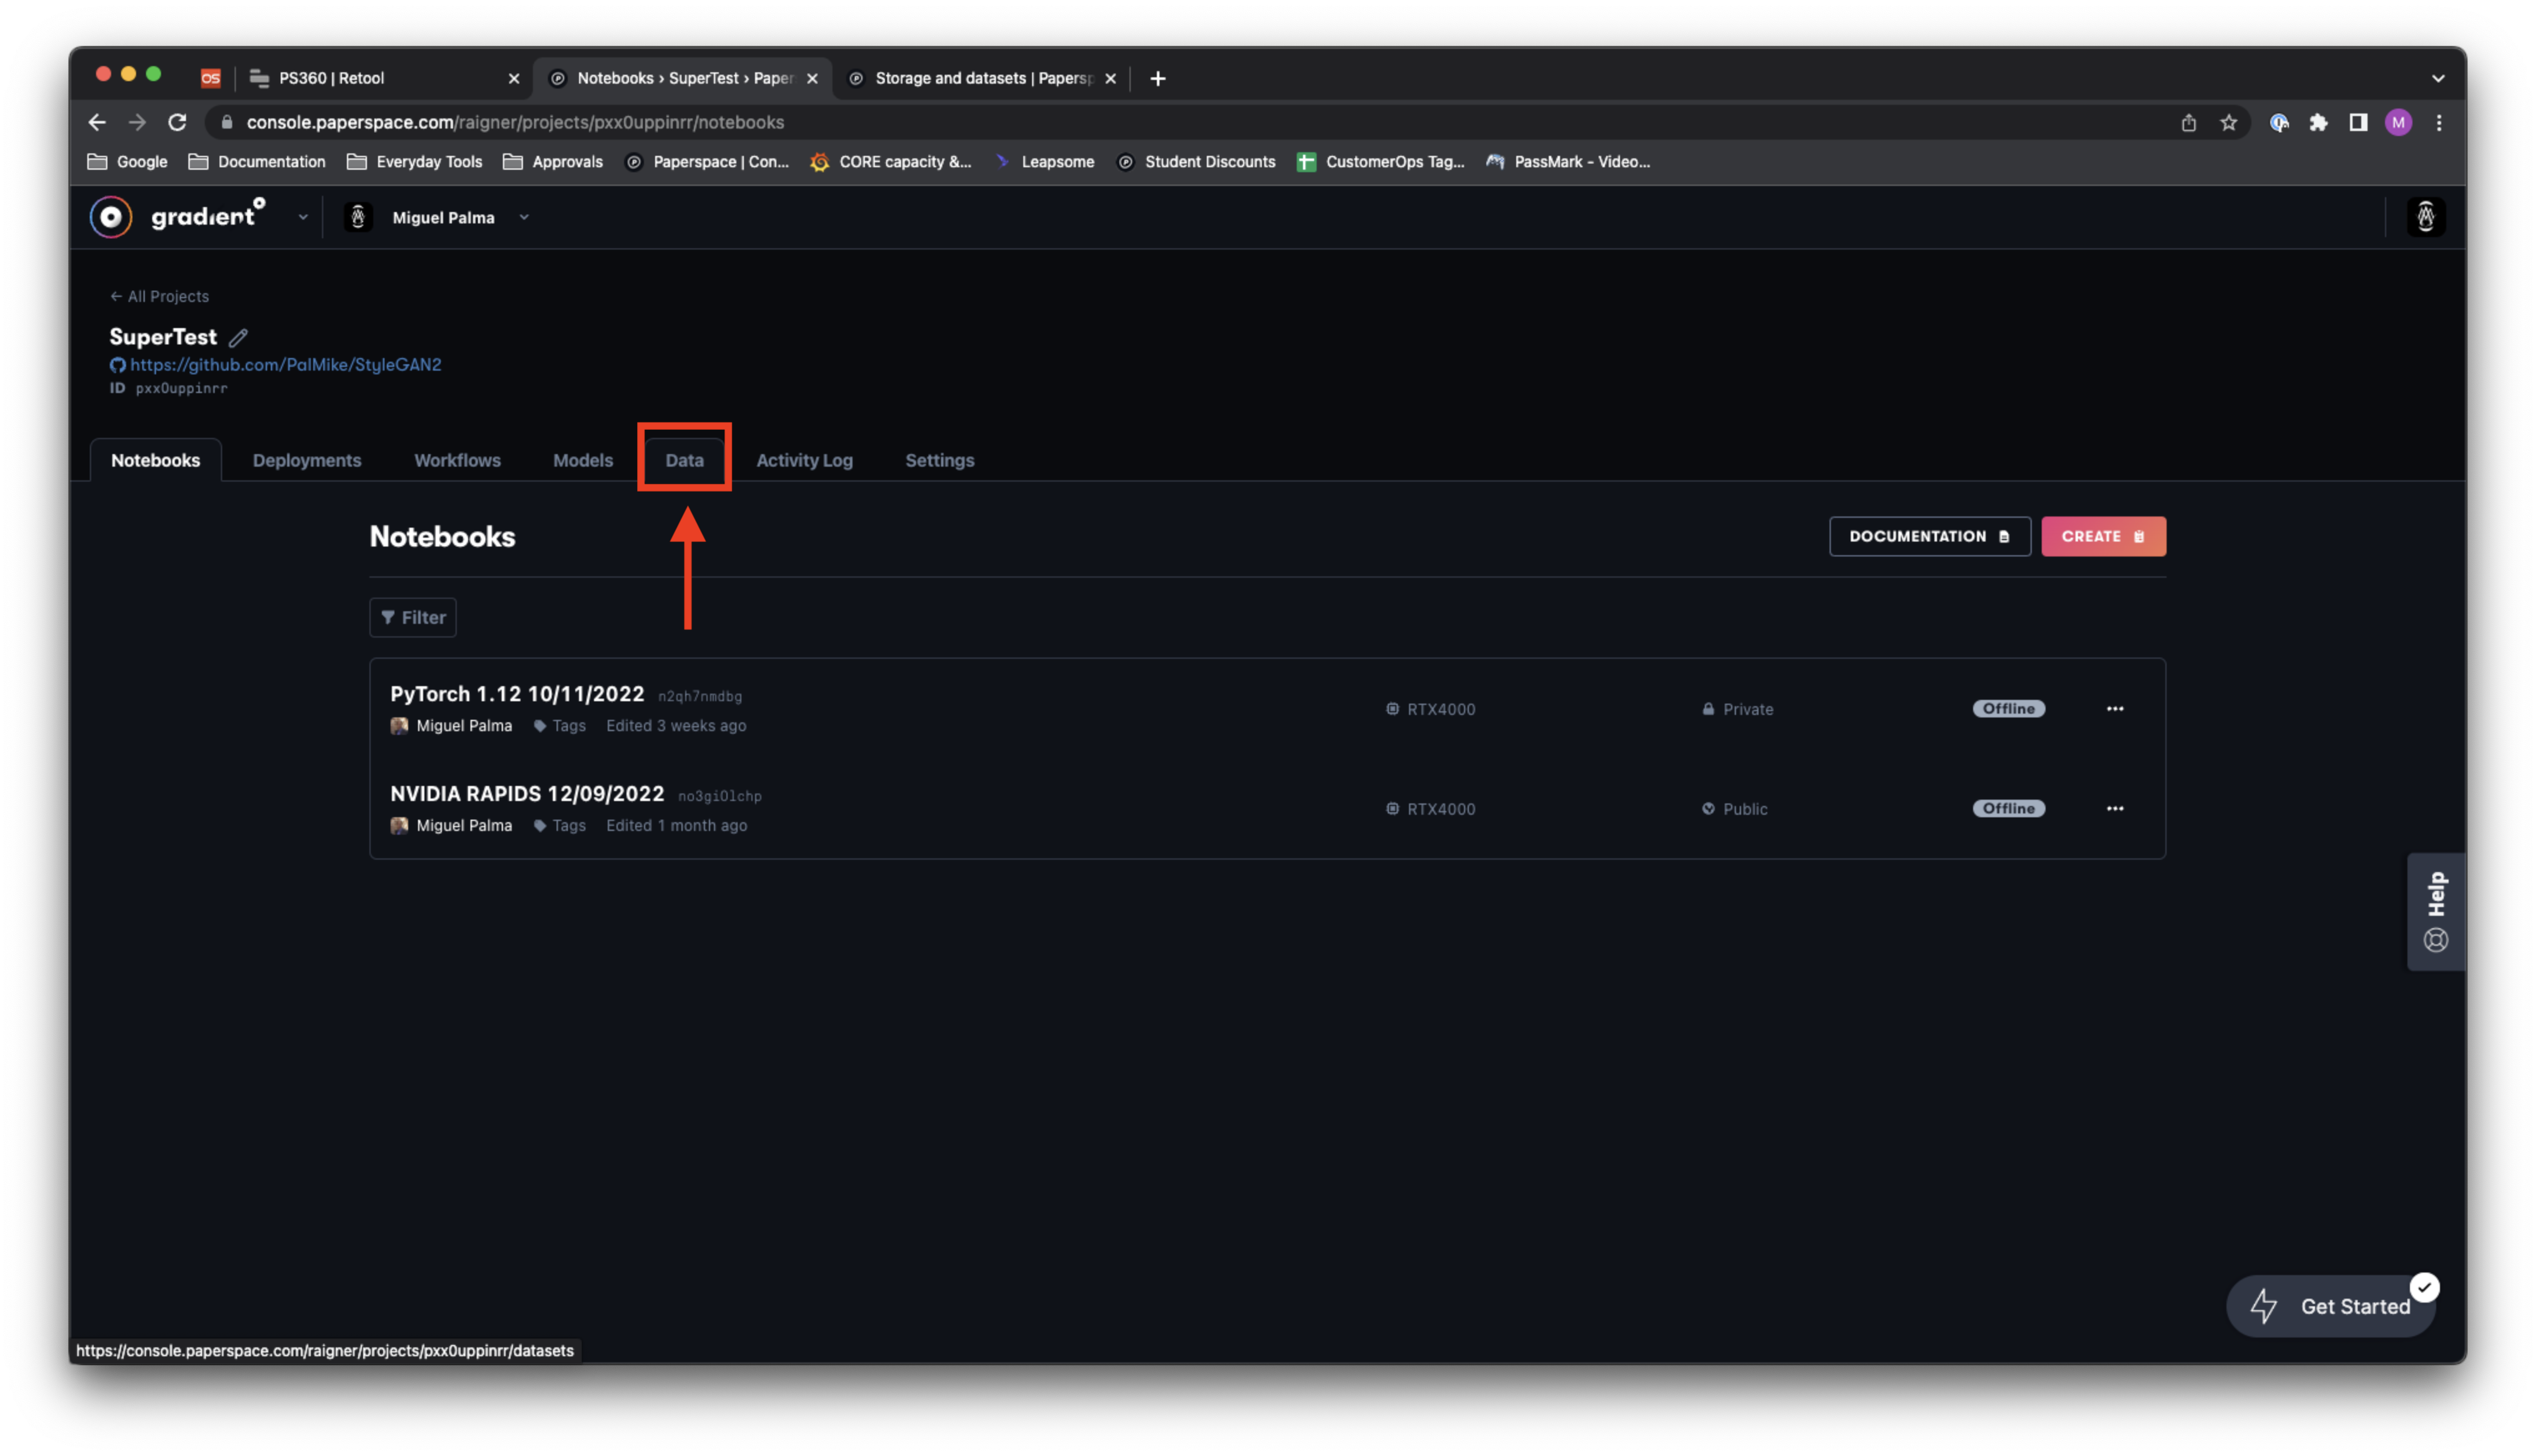The width and height of the screenshot is (2536, 1456).
Task: Click the share page icon in address bar
Action: click(2188, 122)
